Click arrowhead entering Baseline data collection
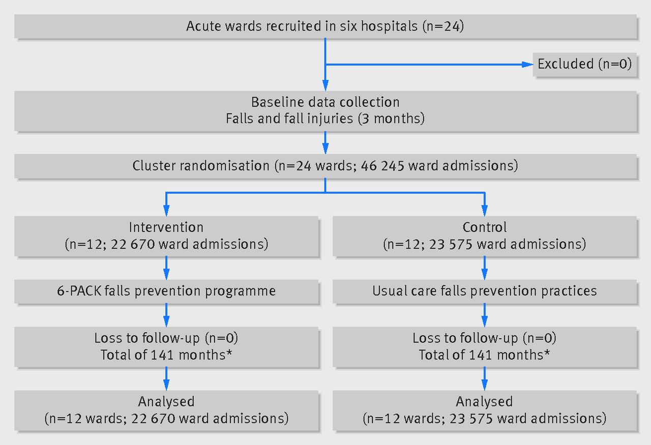651x445 pixels. coord(325,85)
